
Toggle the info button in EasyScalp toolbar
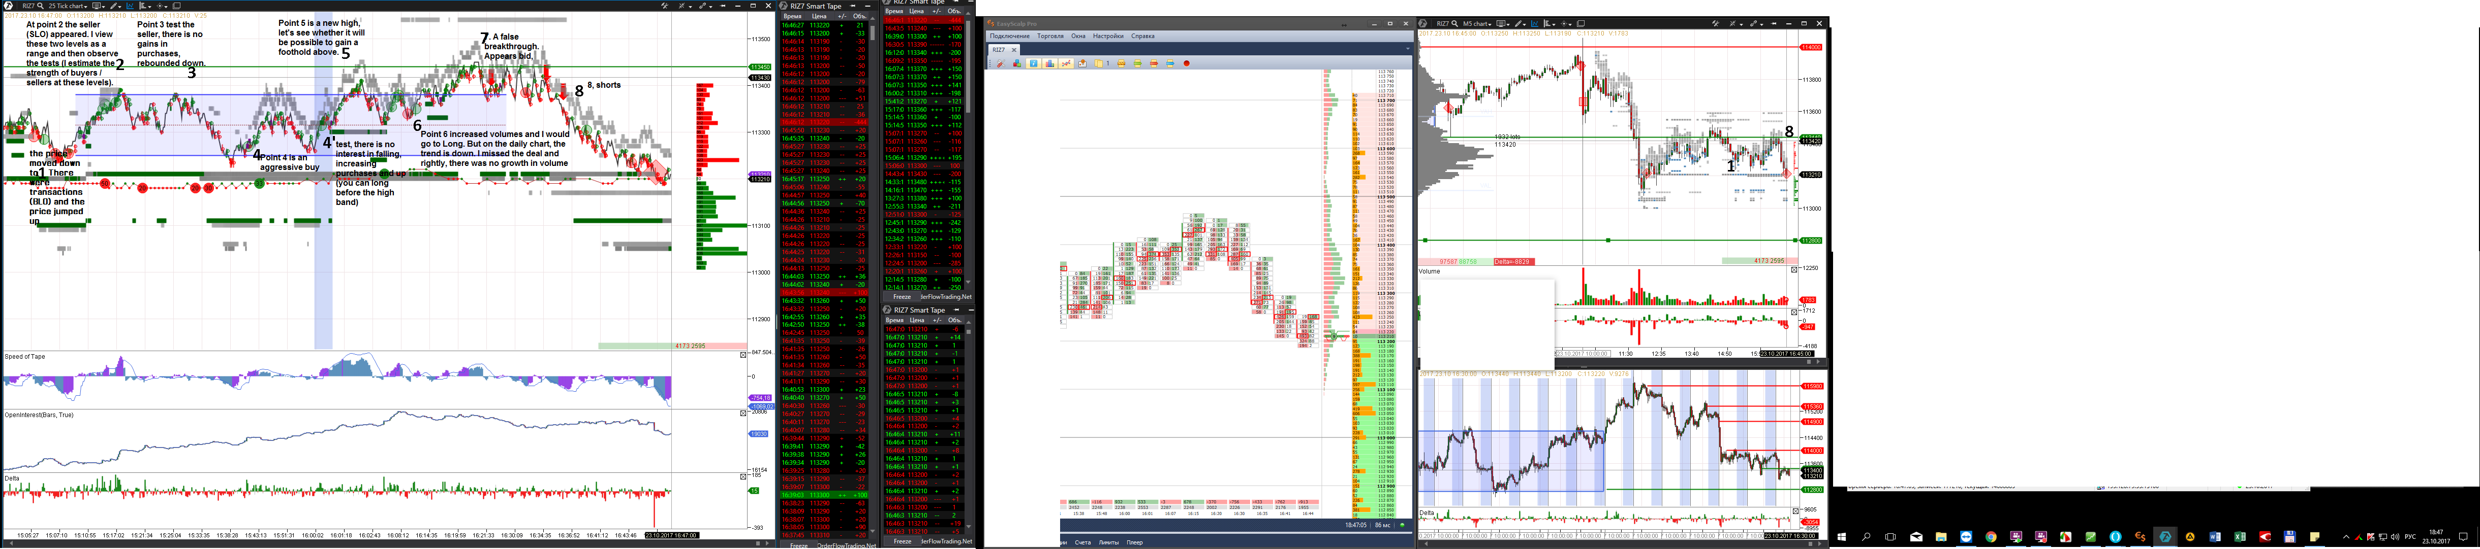click(1034, 63)
